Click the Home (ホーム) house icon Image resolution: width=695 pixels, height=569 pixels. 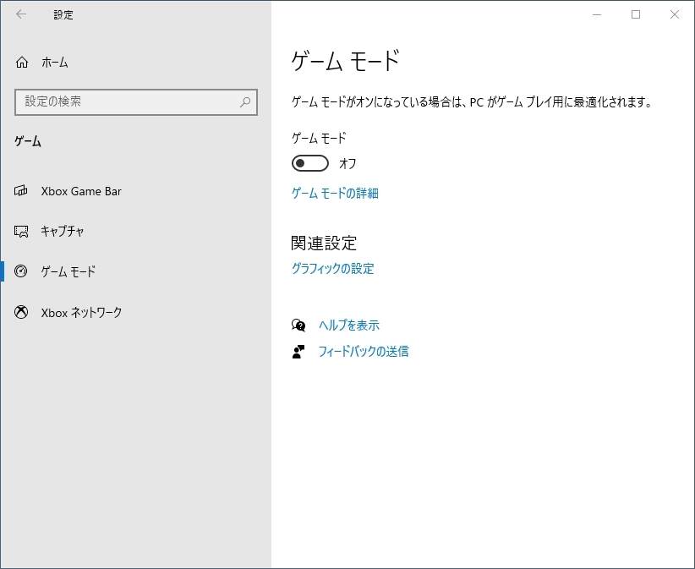click(x=22, y=63)
